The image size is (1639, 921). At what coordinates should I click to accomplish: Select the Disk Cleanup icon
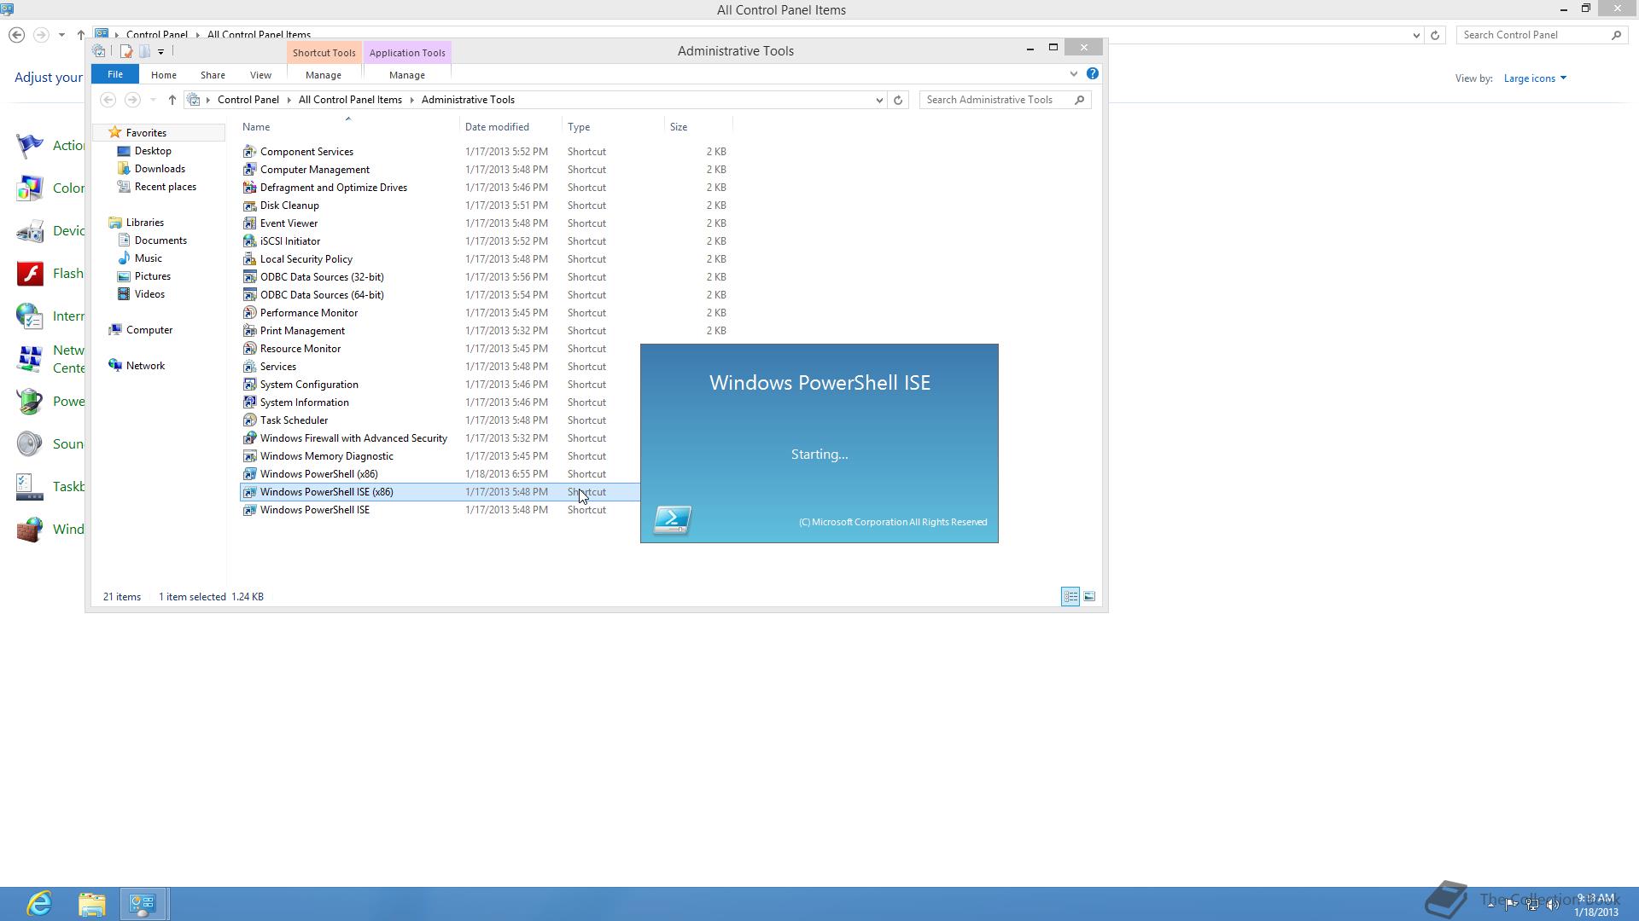pos(249,206)
